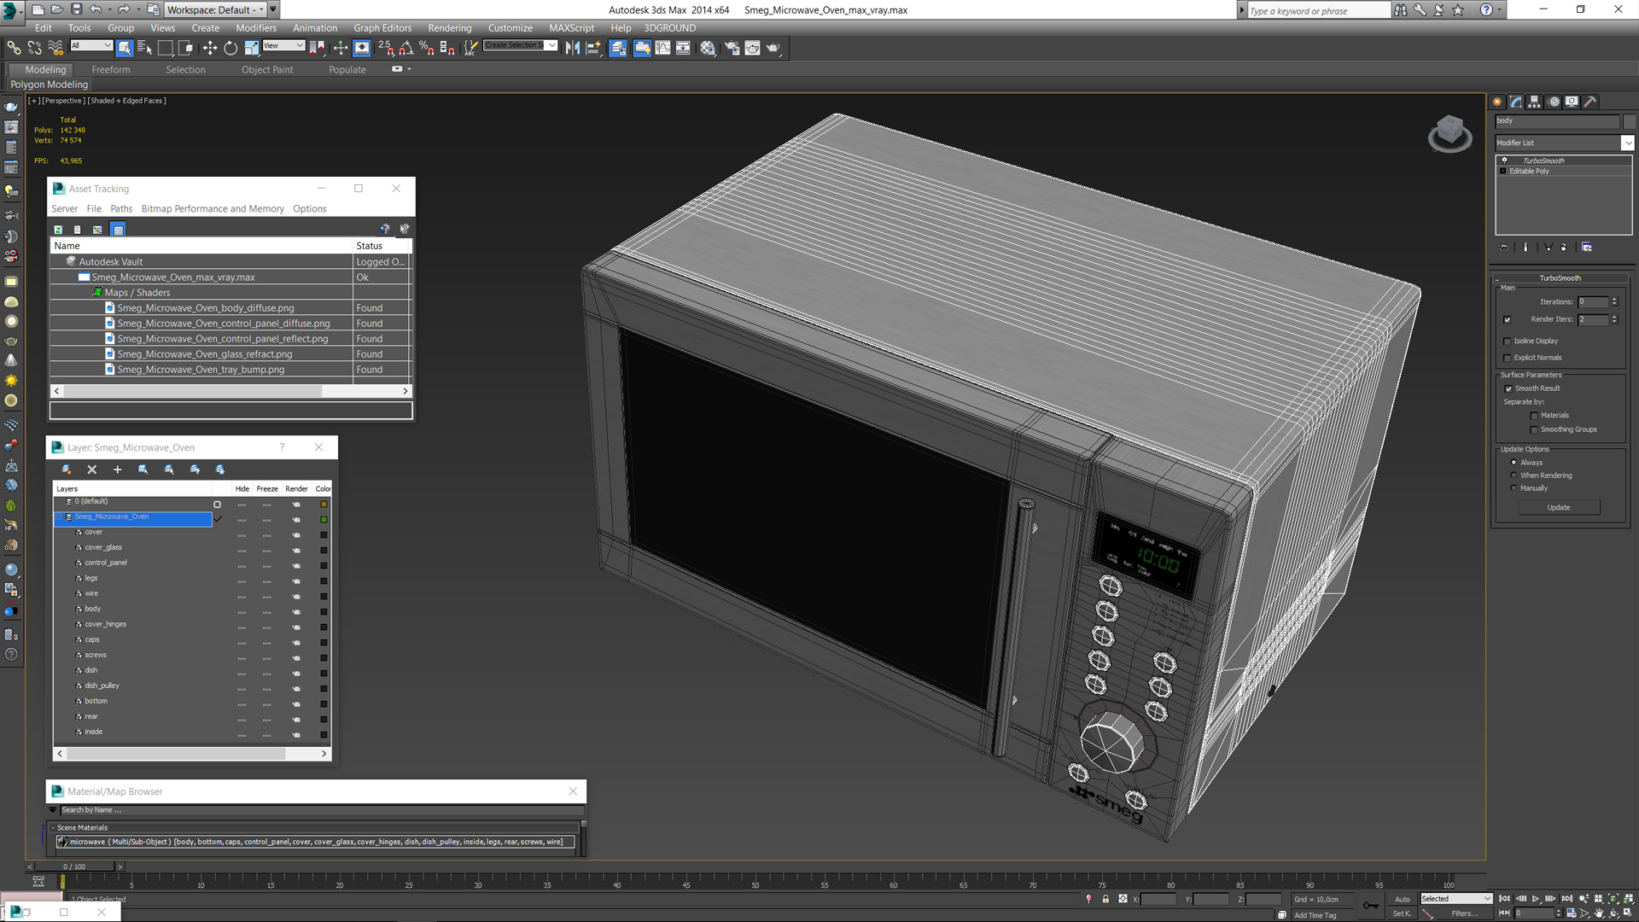This screenshot has width=1639, height=922.
Task: Click the TurboSmooth Update button
Action: (1559, 508)
